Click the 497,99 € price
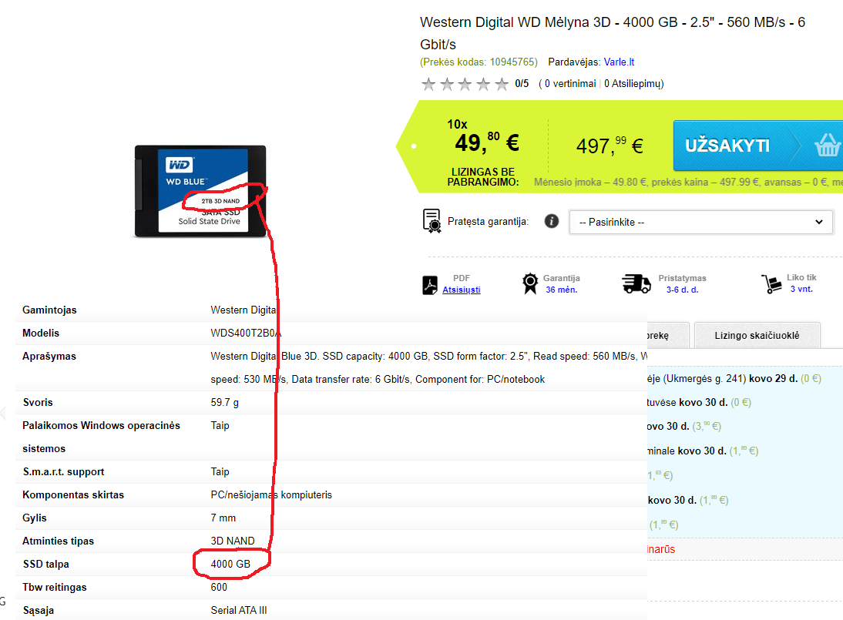 click(x=610, y=145)
